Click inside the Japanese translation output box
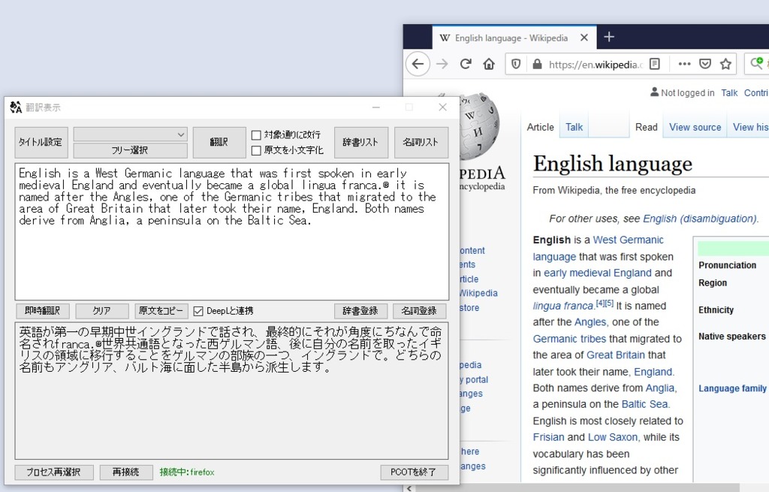769x492 pixels. (x=232, y=391)
